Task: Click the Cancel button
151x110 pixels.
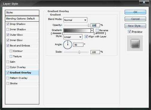Action: pos(135,19)
